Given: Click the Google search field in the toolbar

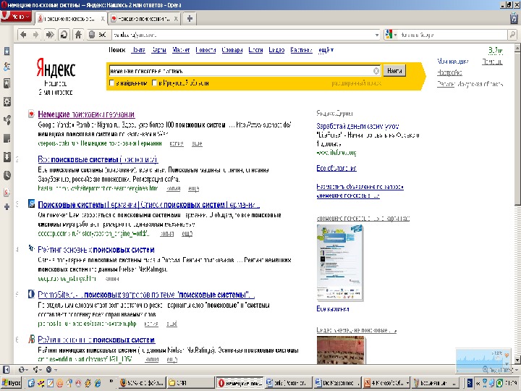Looking at the screenshot, I should [x=453, y=35].
